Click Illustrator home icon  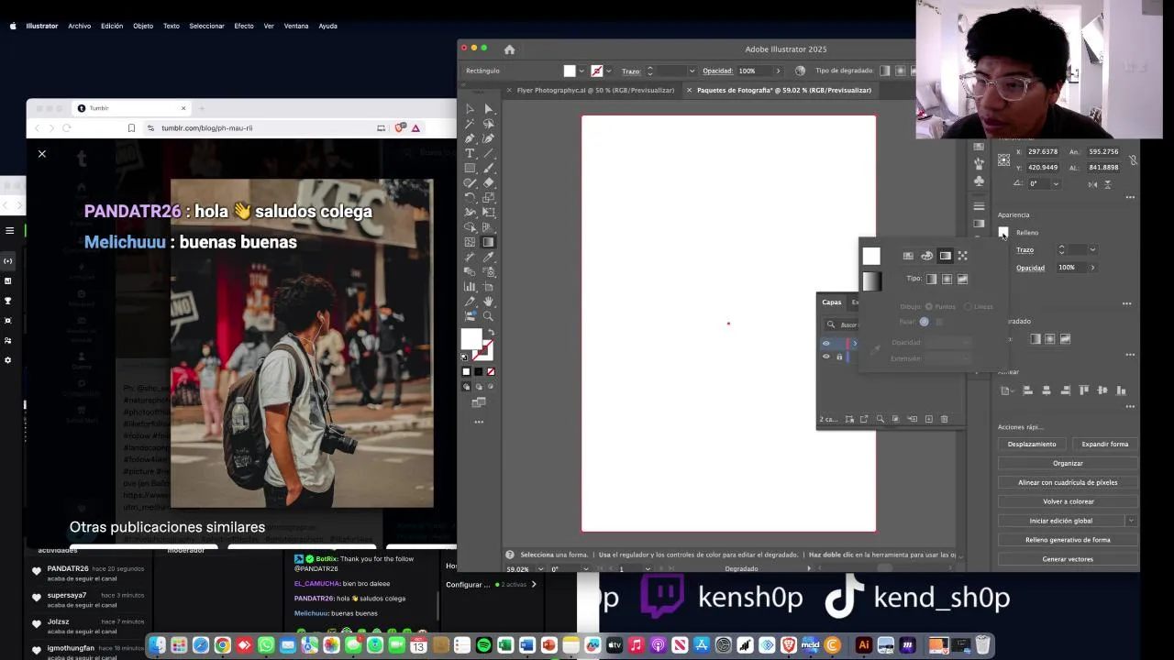point(509,49)
